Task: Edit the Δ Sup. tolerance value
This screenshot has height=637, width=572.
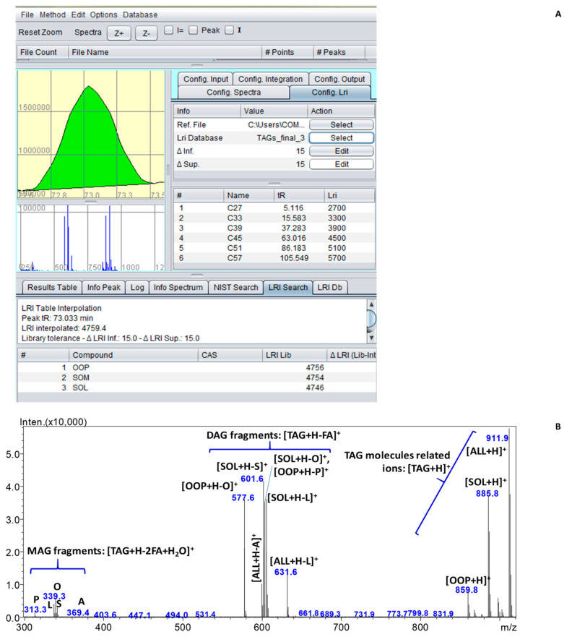Action: click(x=341, y=164)
